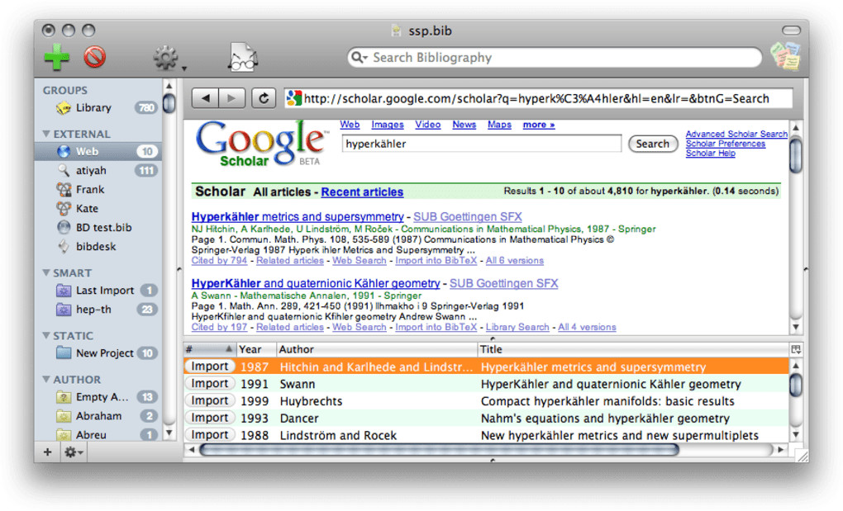Open Hyperkähler metrics and supersymmetry result link

pyautogui.click(x=298, y=216)
